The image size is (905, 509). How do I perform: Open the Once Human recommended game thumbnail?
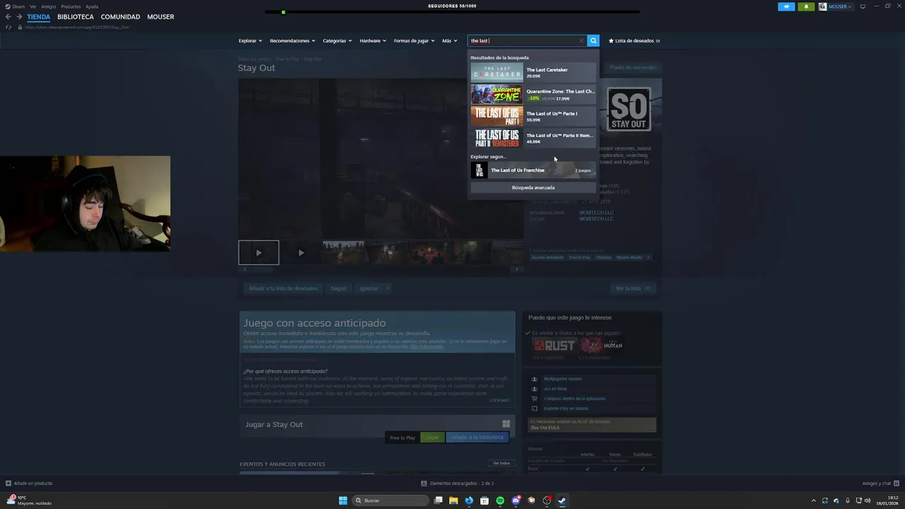(x=602, y=346)
